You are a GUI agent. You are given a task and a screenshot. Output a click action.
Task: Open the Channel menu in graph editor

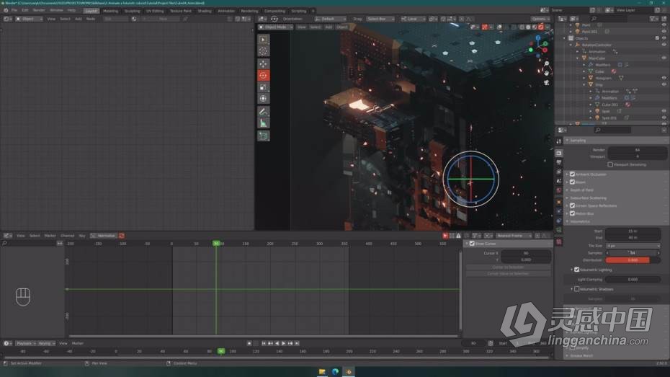pos(68,236)
